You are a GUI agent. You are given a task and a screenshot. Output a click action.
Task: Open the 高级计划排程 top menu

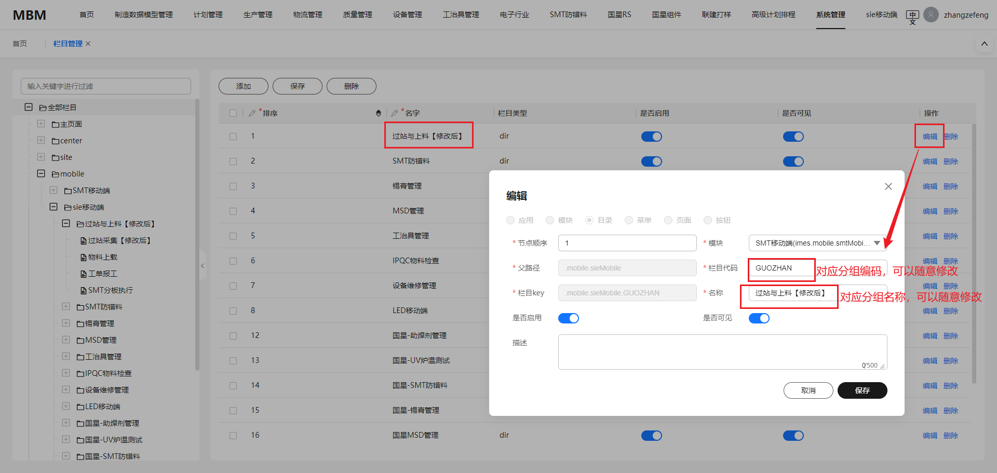pos(773,15)
